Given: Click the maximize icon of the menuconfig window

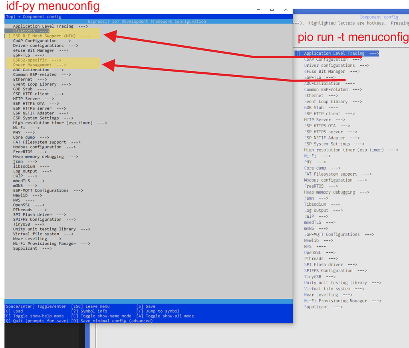Looking at the screenshot, I should 272,9.
